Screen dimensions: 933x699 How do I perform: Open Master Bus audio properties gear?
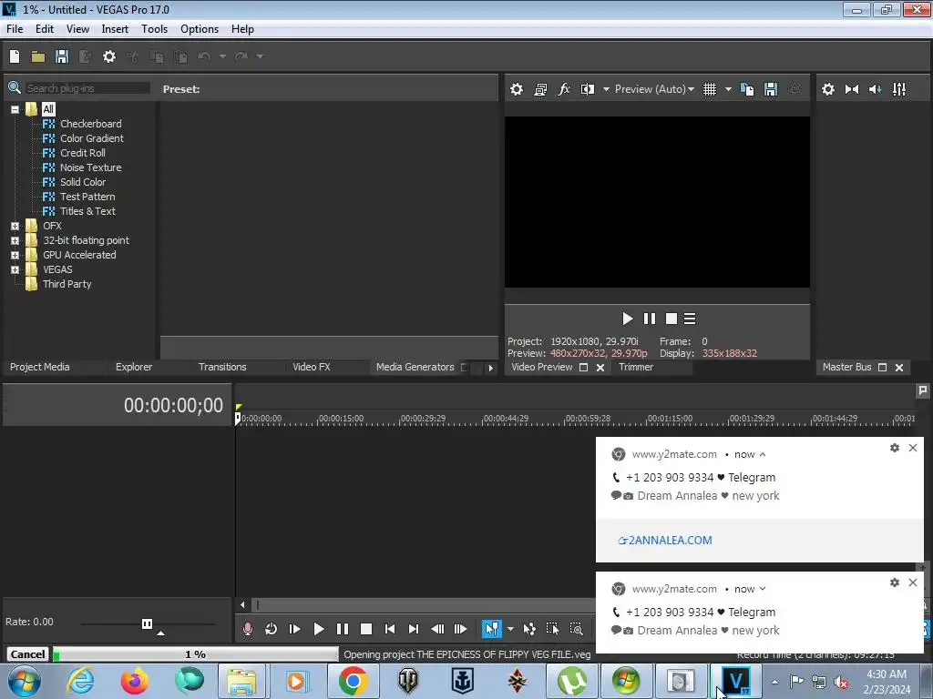tap(827, 89)
